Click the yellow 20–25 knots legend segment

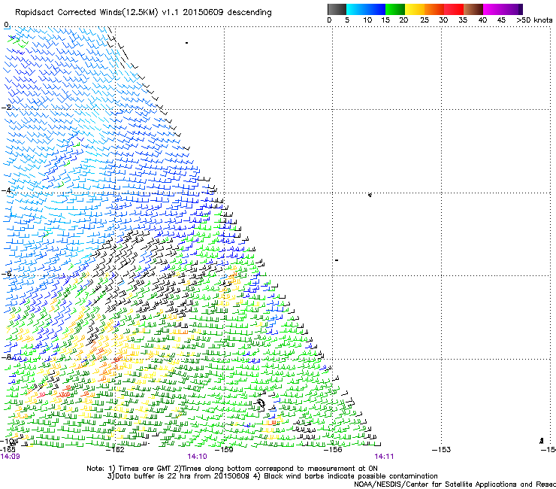coord(415,9)
